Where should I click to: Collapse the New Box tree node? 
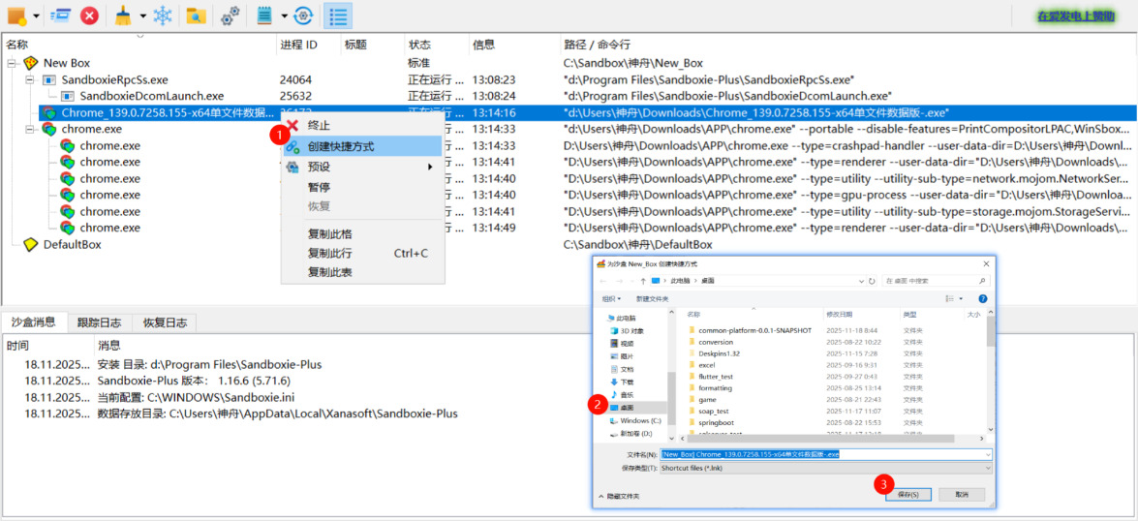(12, 63)
